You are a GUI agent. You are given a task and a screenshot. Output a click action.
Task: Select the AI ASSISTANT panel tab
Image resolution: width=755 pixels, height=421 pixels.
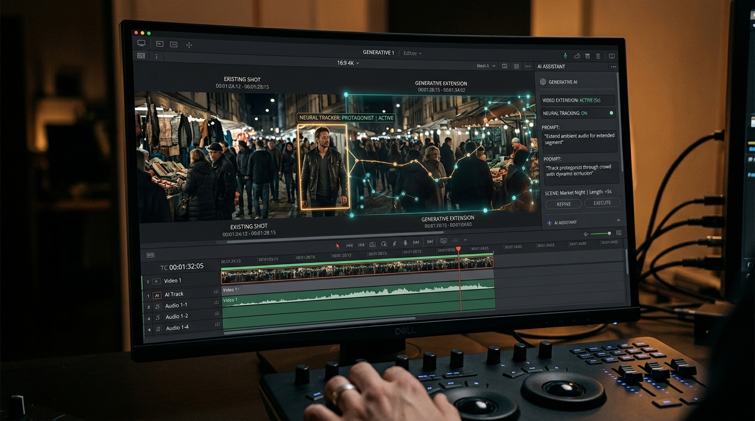coord(551,66)
